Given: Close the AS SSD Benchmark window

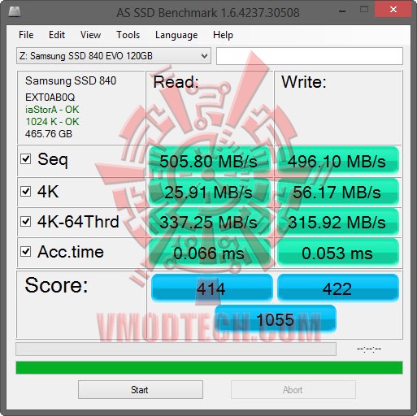Looking at the screenshot, I should (x=393, y=10).
